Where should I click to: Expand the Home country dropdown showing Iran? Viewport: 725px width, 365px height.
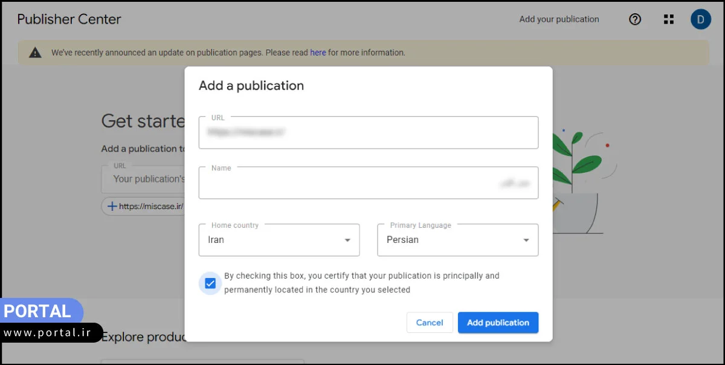click(x=279, y=240)
